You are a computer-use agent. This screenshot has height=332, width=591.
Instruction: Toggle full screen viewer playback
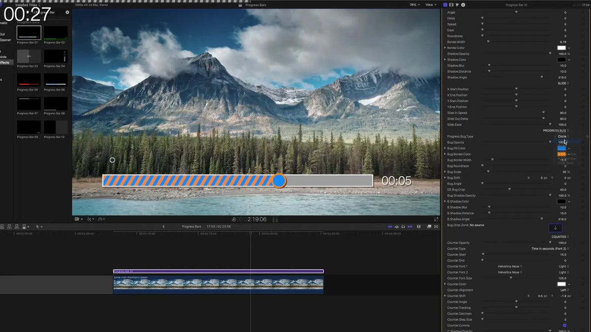pyautogui.click(x=436, y=219)
